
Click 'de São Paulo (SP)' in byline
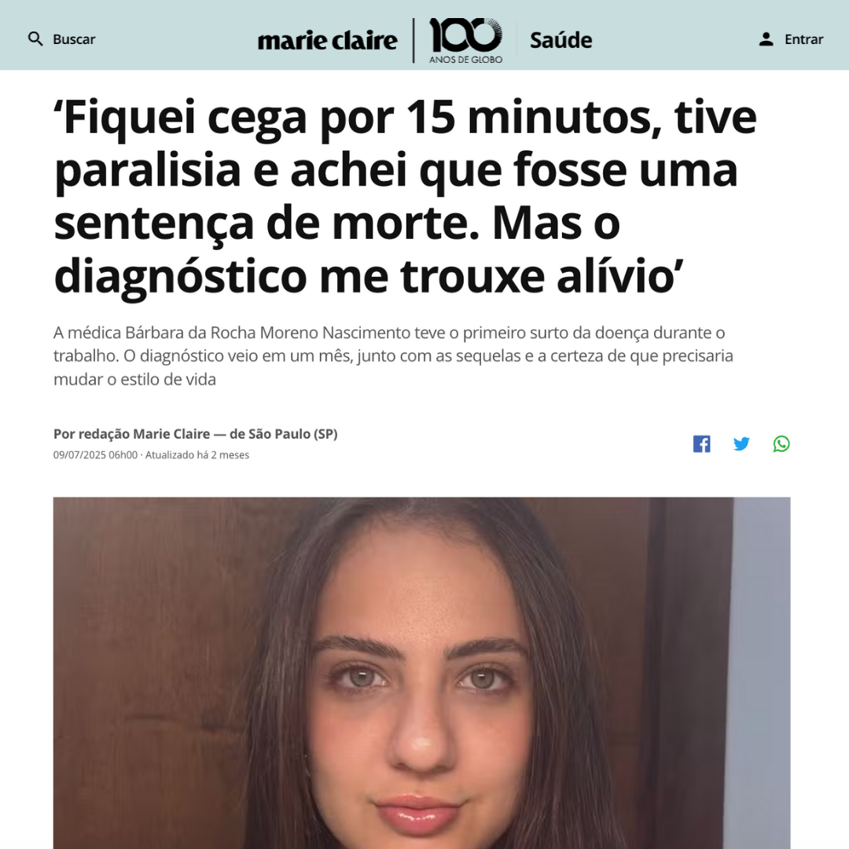click(x=283, y=434)
